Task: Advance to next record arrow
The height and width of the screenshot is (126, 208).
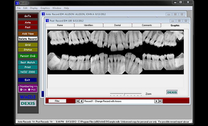Action: pyautogui.click(x=156, y=101)
